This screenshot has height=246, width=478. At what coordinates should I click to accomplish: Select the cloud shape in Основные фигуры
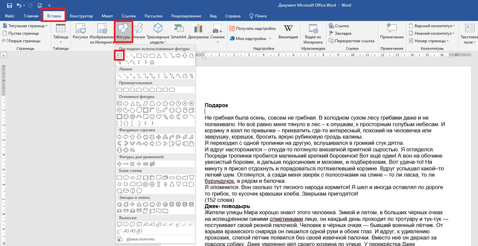185,116
